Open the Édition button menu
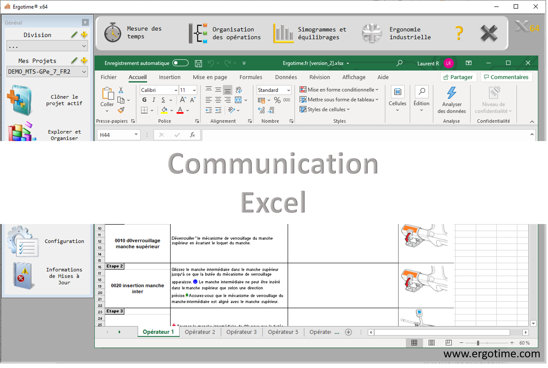This screenshot has width=548, height=368. click(x=421, y=99)
